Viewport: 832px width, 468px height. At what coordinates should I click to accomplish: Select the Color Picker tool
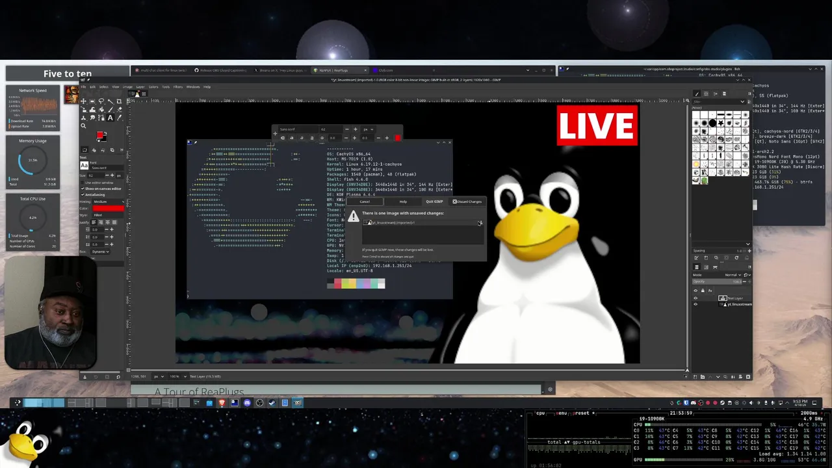point(120,118)
